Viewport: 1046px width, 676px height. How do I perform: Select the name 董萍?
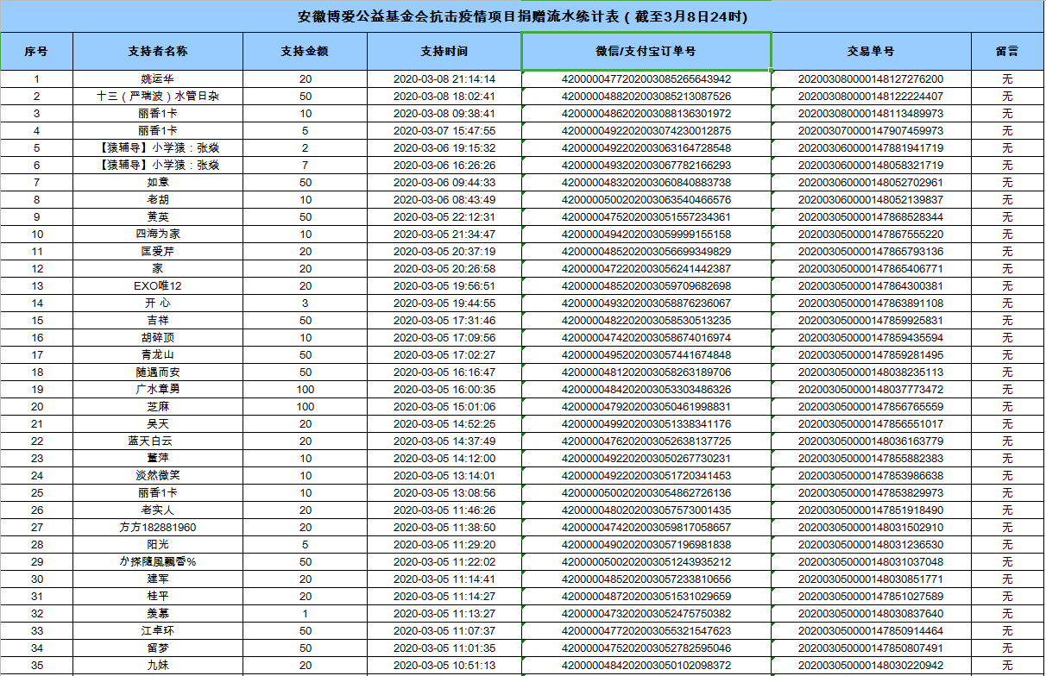point(158,459)
